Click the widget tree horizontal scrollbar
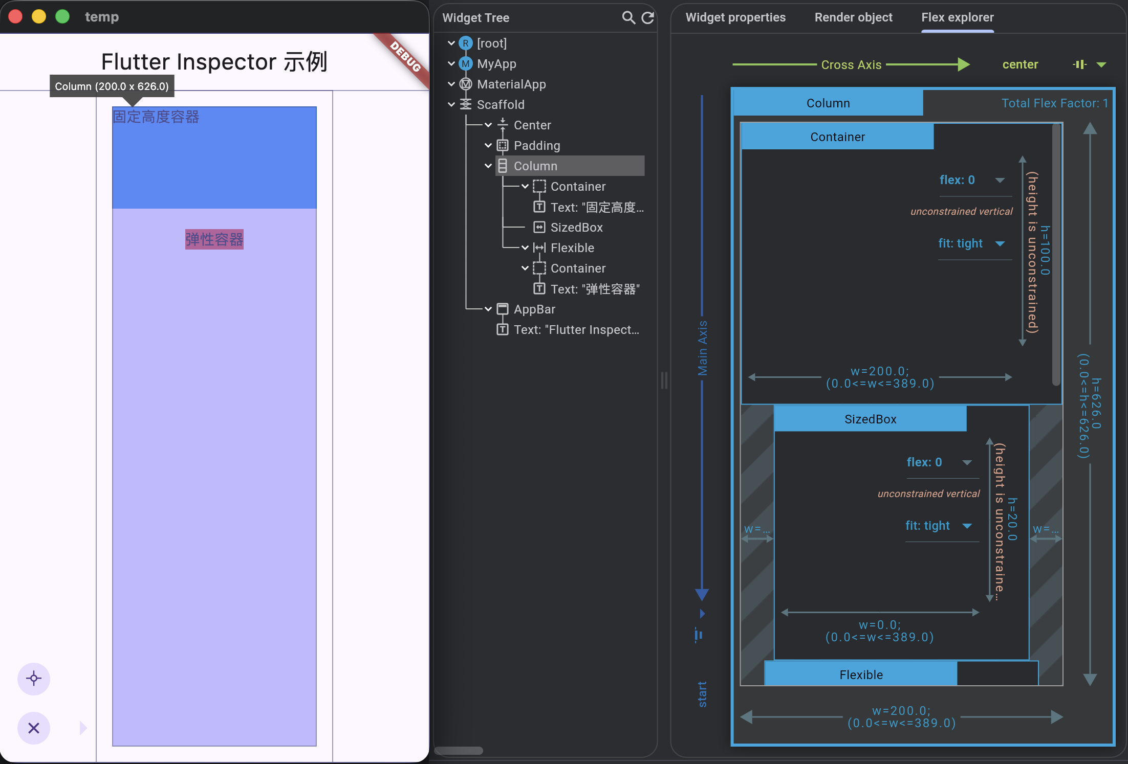Screen dimensions: 1128x764 (459, 751)
